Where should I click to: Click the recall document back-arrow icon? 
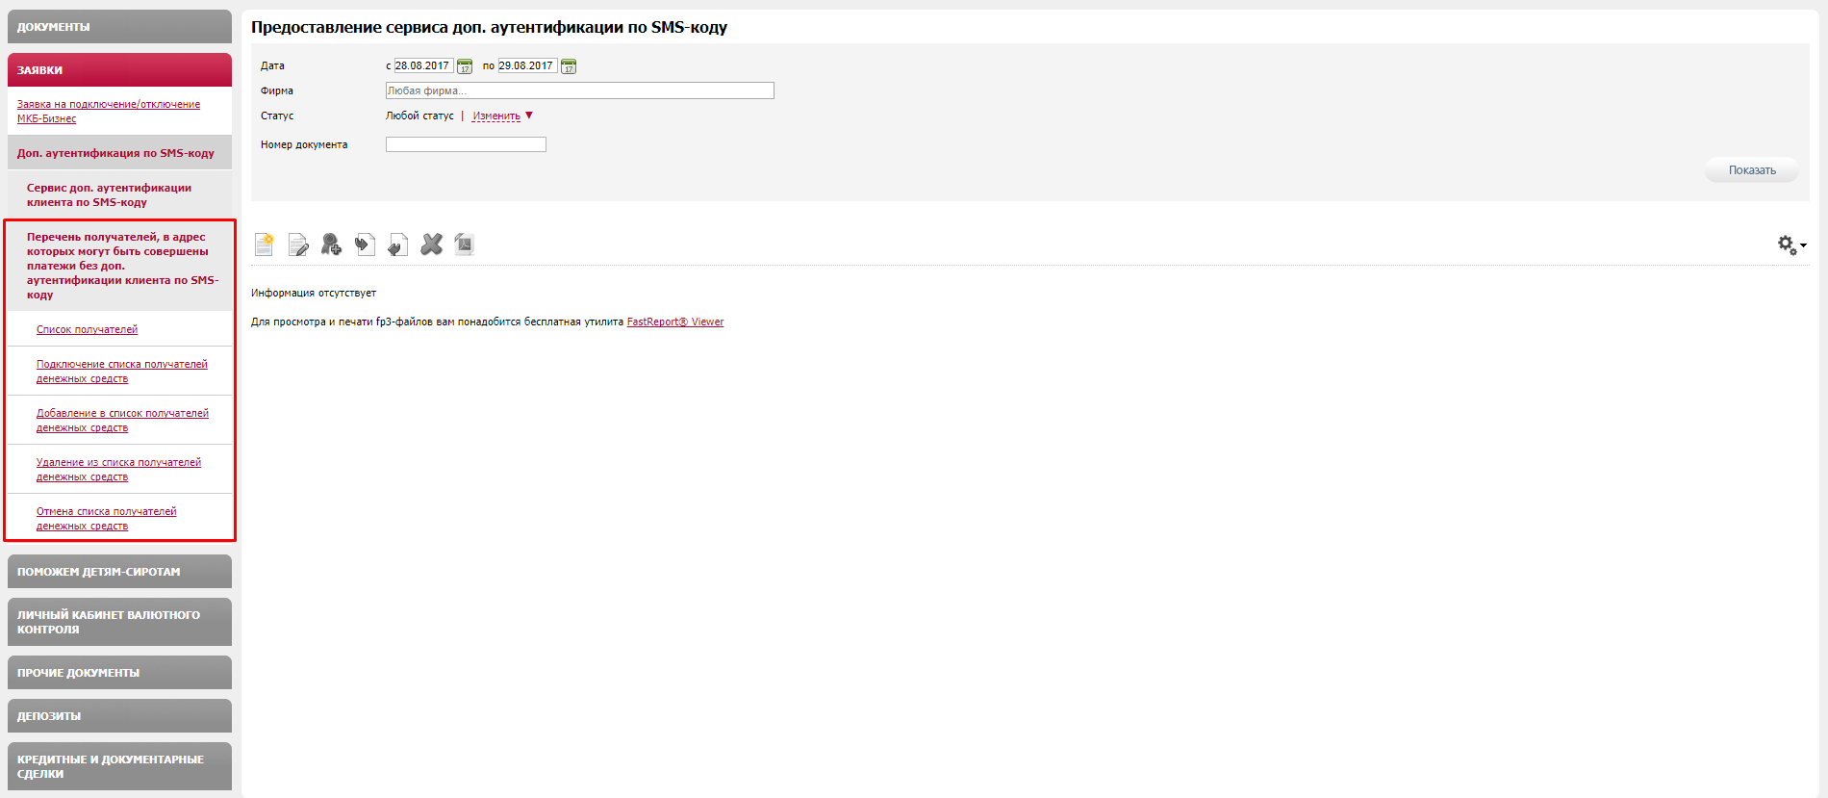[397, 245]
